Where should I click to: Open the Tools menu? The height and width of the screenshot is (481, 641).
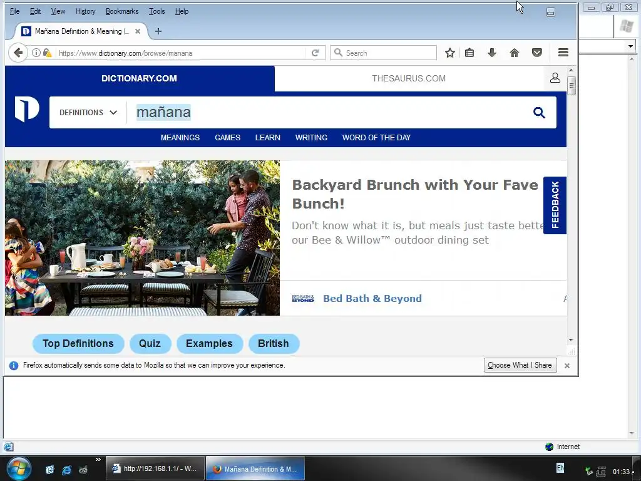tap(156, 11)
